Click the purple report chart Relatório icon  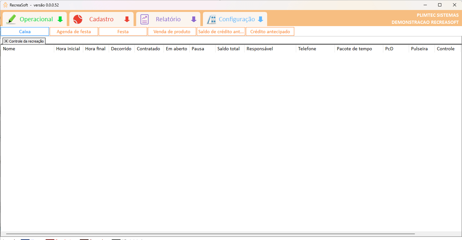point(145,19)
